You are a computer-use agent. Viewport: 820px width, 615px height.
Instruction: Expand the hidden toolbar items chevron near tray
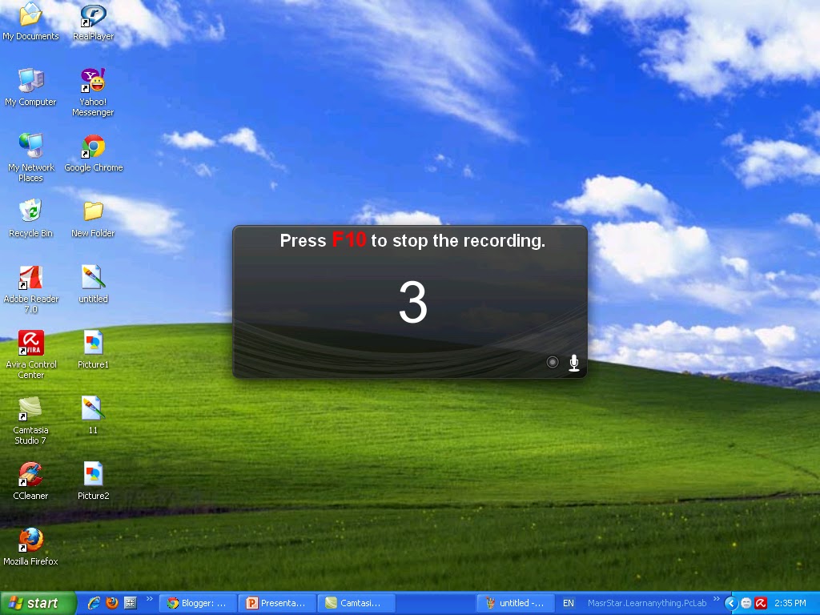pyautogui.click(x=717, y=599)
